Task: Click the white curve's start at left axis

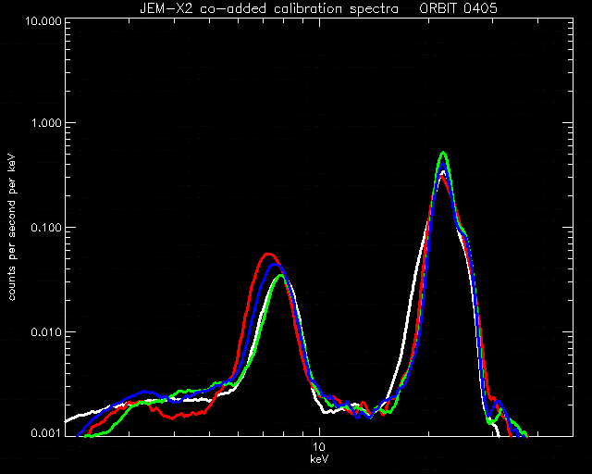Action: pyautogui.click(x=68, y=420)
